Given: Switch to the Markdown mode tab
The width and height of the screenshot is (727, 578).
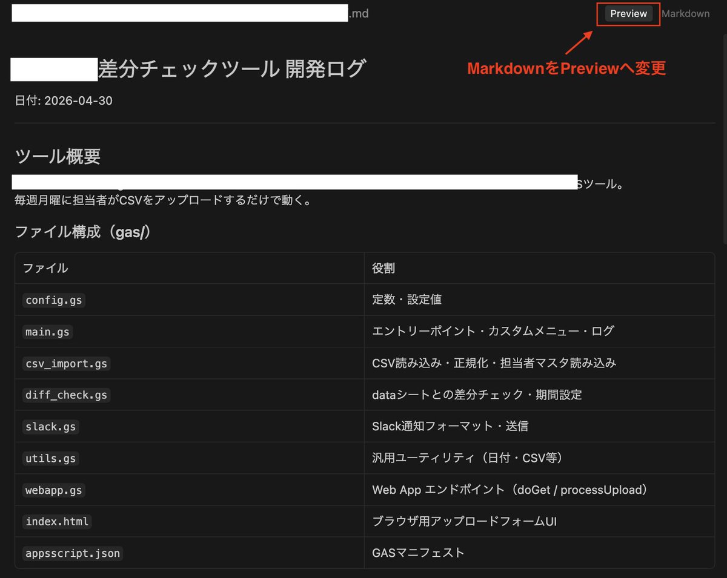Looking at the screenshot, I should (685, 13).
